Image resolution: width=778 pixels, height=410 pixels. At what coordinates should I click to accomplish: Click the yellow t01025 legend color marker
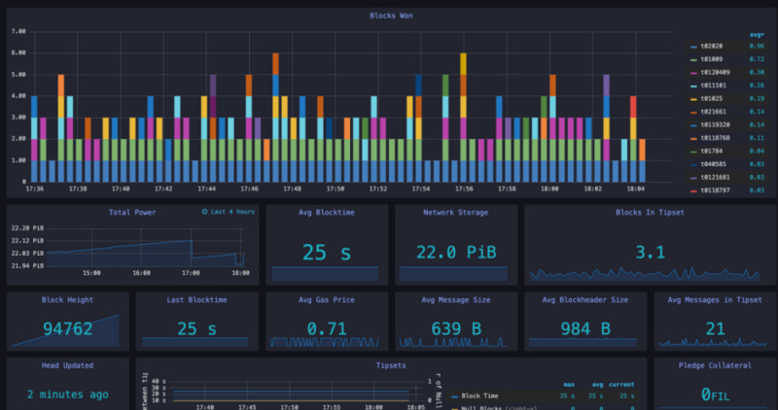click(693, 99)
